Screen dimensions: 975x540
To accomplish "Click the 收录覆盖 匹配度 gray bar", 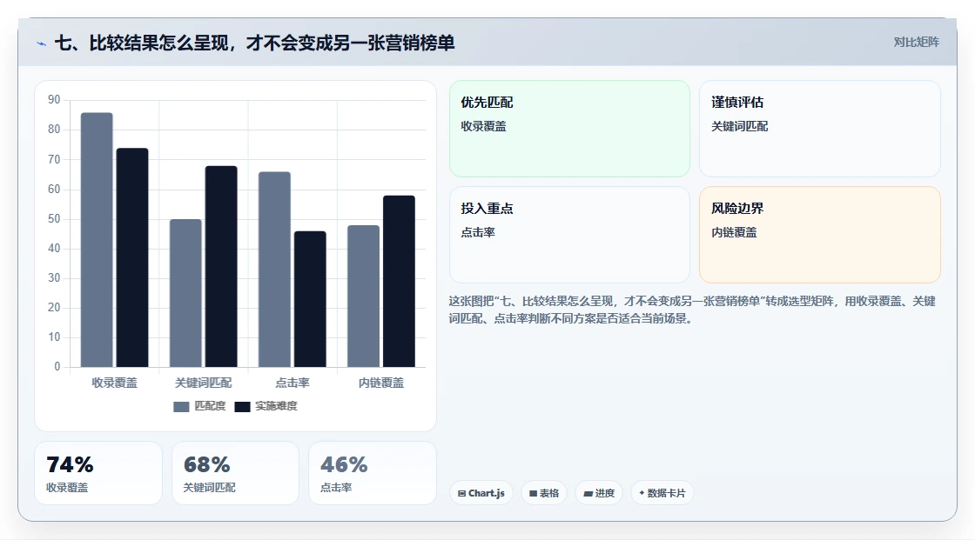I will point(97,240).
